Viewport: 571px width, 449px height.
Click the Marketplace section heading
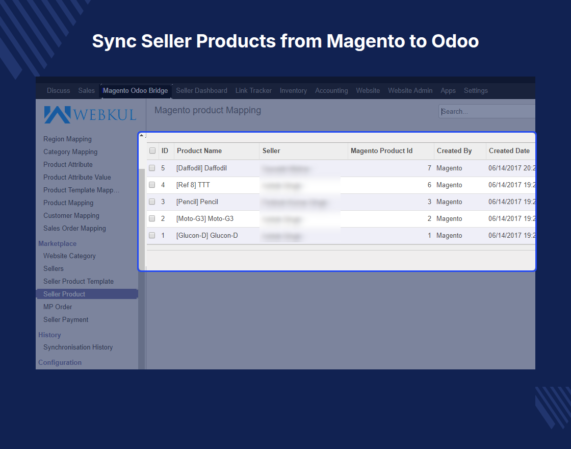tap(57, 243)
